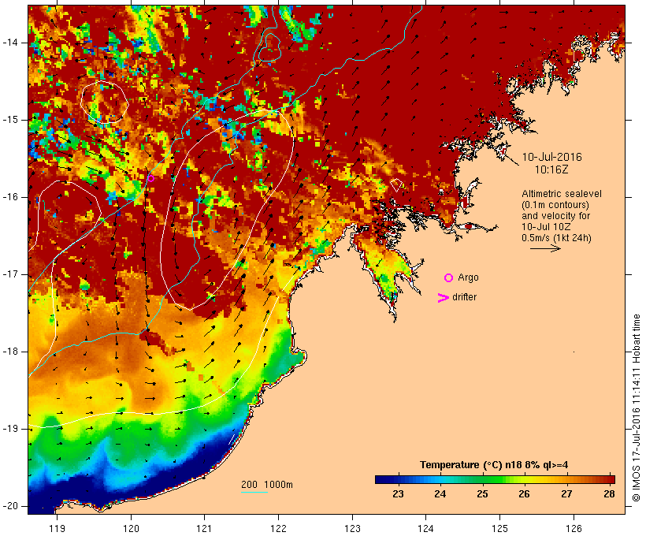Click the color bar tick label 27
Image resolution: width=646 pixels, height=536 pixels.
[566, 494]
